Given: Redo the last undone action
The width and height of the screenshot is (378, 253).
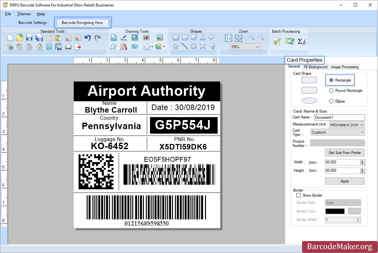Looking at the screenshot, I should [98, 38].
